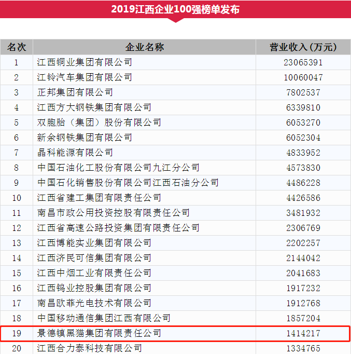Click rank number 12 cell
Viewport: 351px width, 355px height.
pos(16,228)
